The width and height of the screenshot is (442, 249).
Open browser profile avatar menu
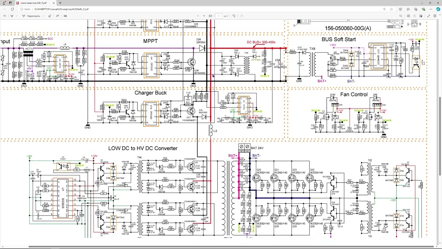coord(4,3)
